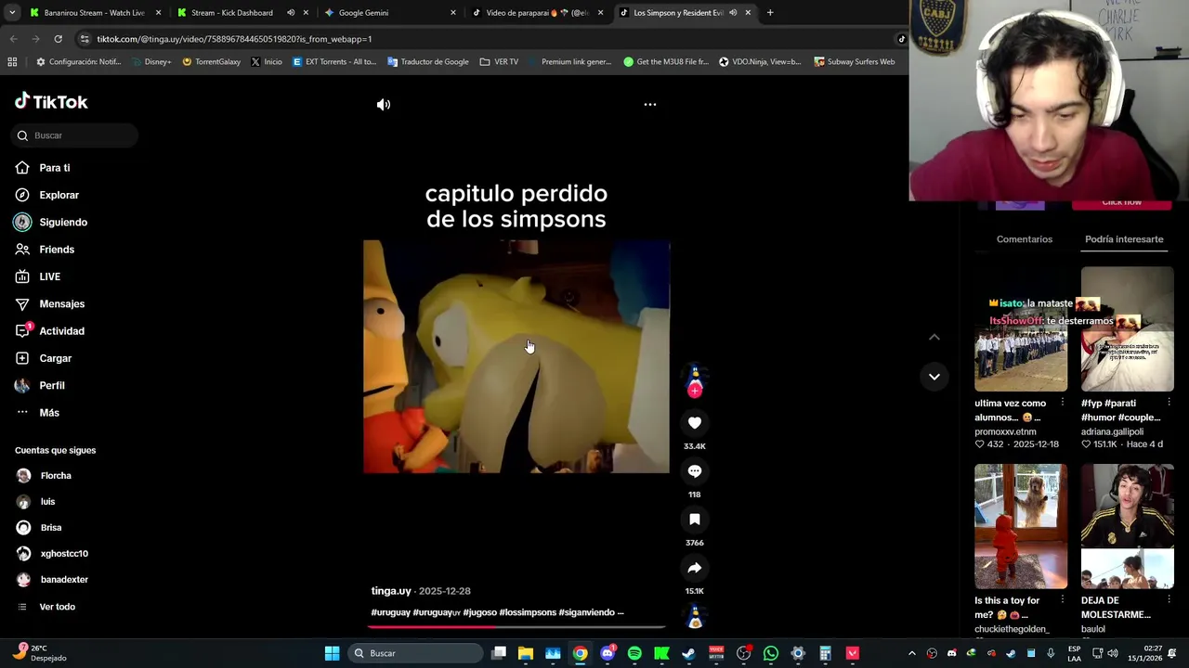Show hidden system tray icons
This screenshot has width=1189, height=668.
[x=911, y=653]
